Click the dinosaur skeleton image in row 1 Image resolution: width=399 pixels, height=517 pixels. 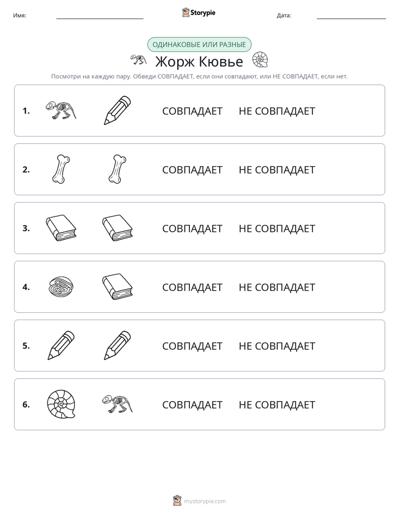tap(61, 110)
